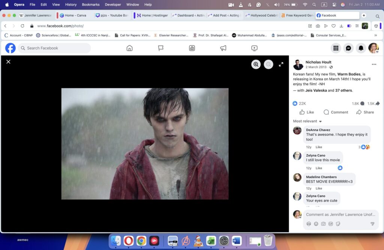Attach a photo using the camera icon
Screen dimensions: 384x250
tap(323, 224)
